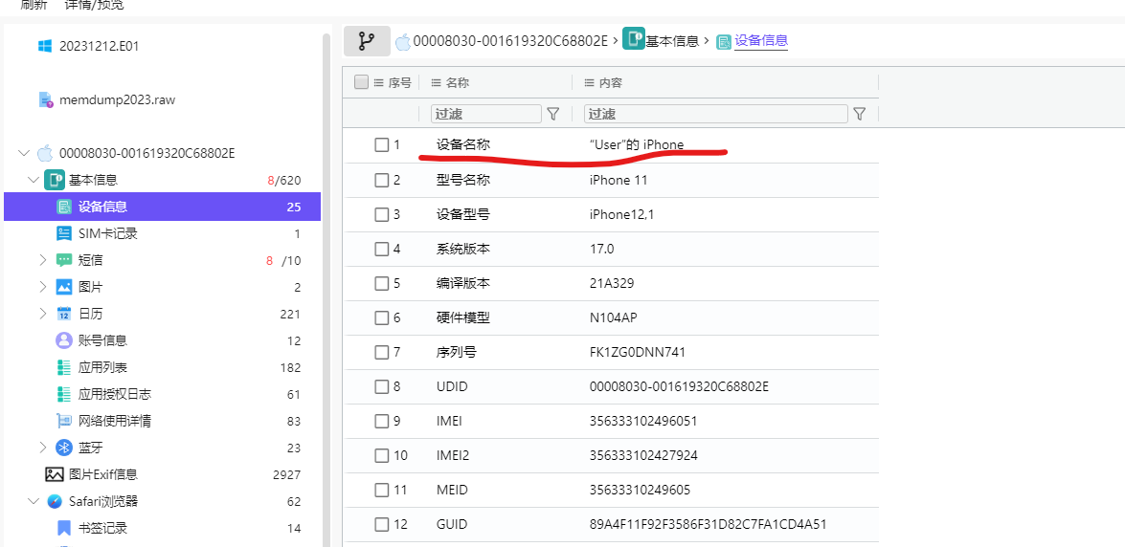
Task: Click the branch icon button in breadcrumb bar
Action: pos(367,41)
